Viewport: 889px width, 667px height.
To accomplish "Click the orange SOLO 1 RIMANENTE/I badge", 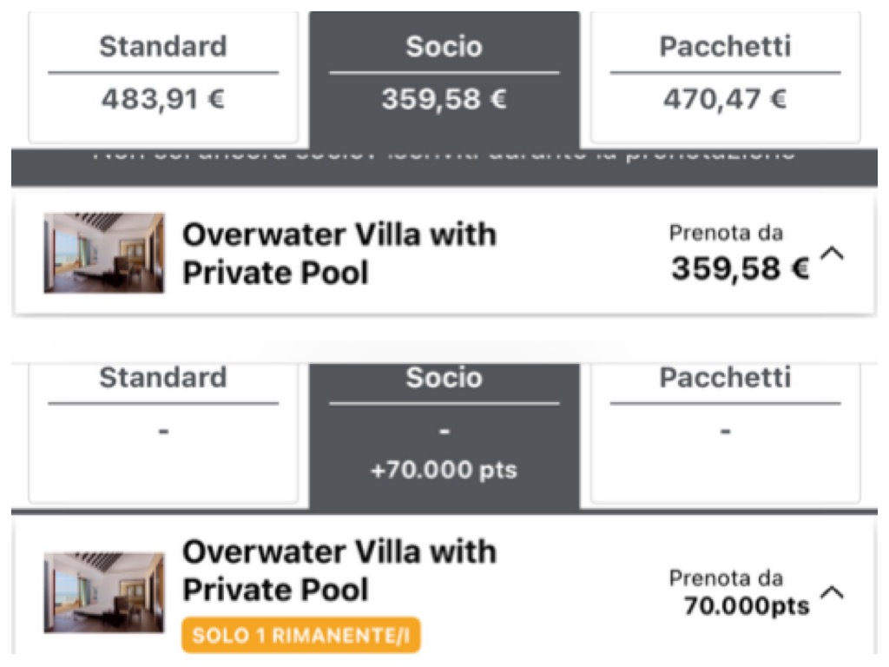I will (x=301, y=635).
